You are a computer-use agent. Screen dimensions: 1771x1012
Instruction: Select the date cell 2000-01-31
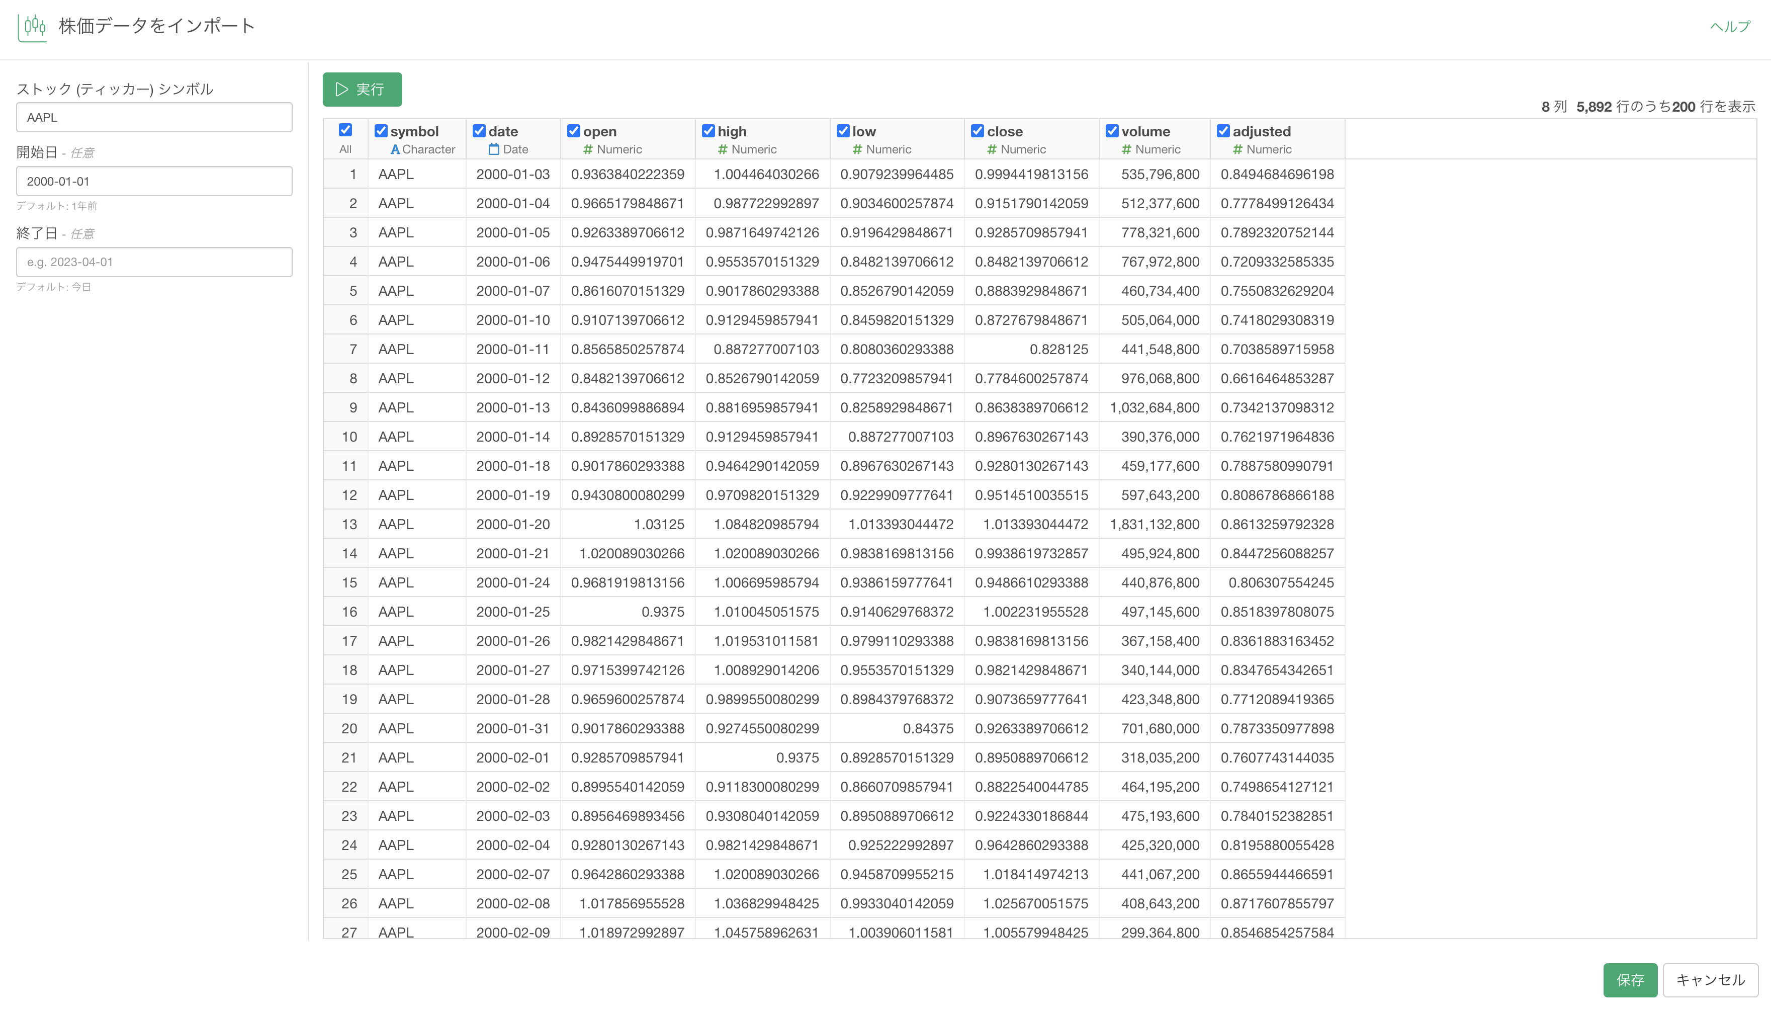click(513, 729)
